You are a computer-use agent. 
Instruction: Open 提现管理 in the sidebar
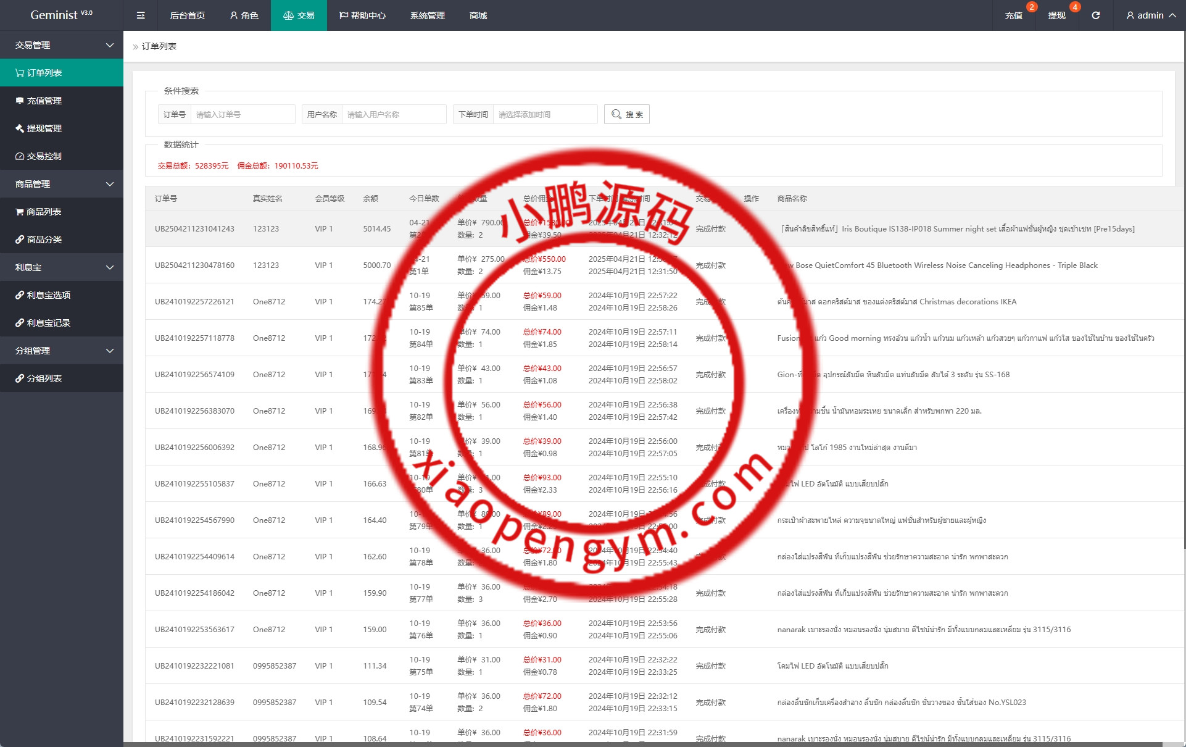[44, 128]
